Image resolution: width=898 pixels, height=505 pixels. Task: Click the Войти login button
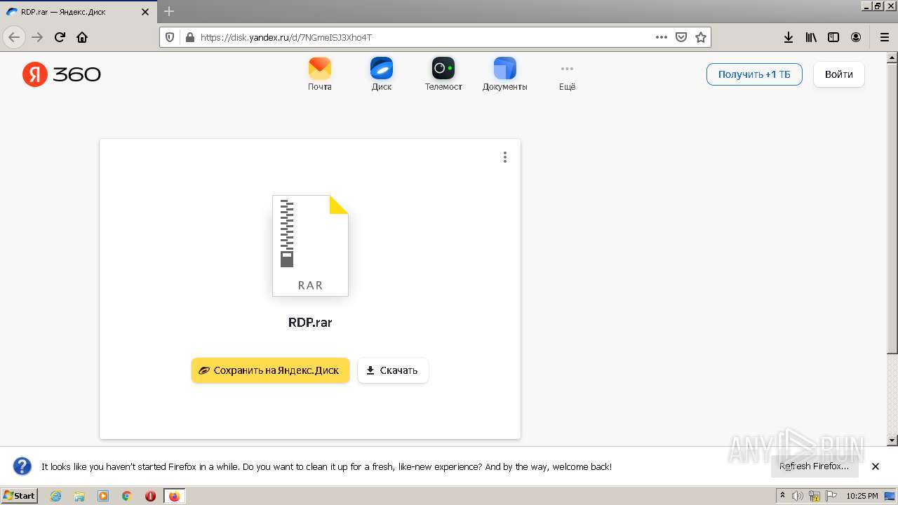pyautogui.click(x=839, y=74)
